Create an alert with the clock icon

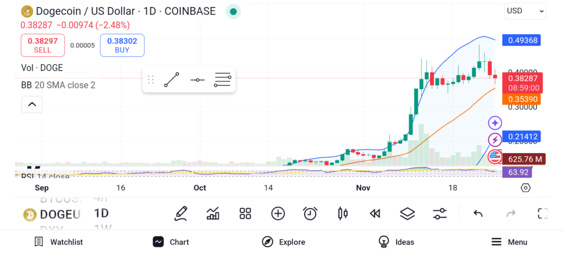310,214
